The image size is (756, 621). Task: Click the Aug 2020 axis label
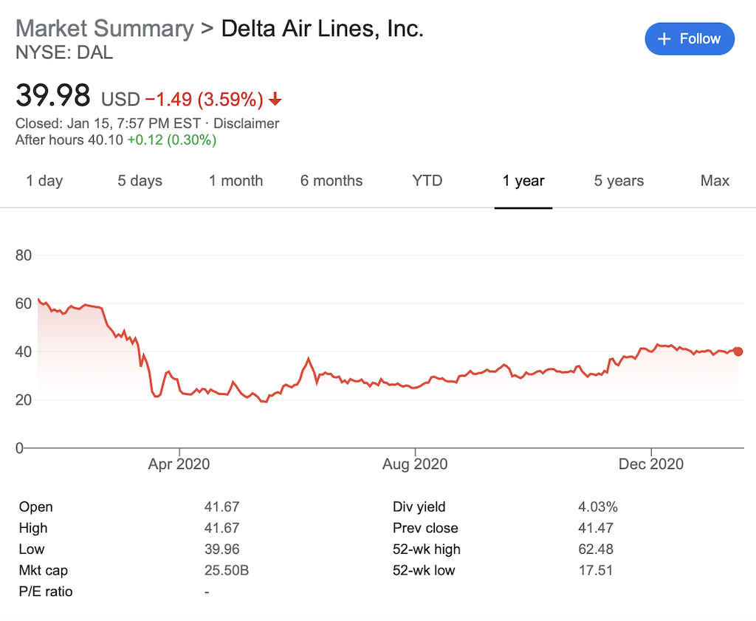415,464
